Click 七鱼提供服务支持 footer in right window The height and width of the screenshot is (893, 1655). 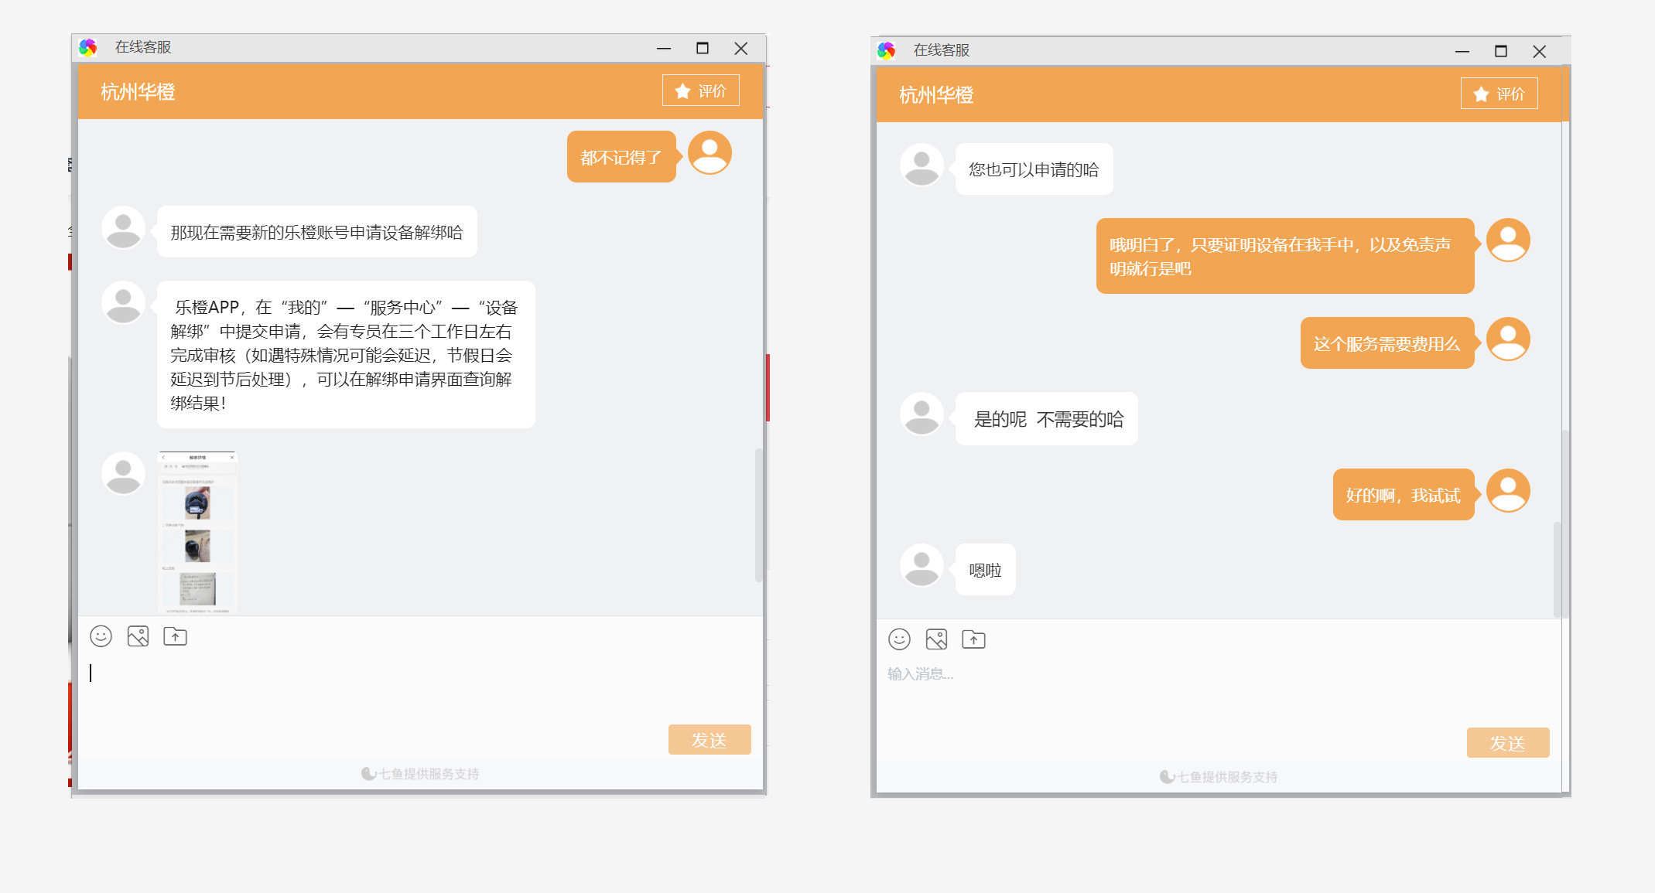pos(1219,777)
